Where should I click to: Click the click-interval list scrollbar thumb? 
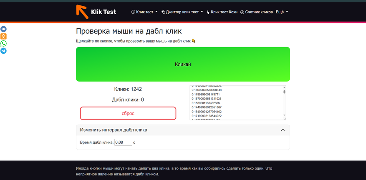[284, 92]
